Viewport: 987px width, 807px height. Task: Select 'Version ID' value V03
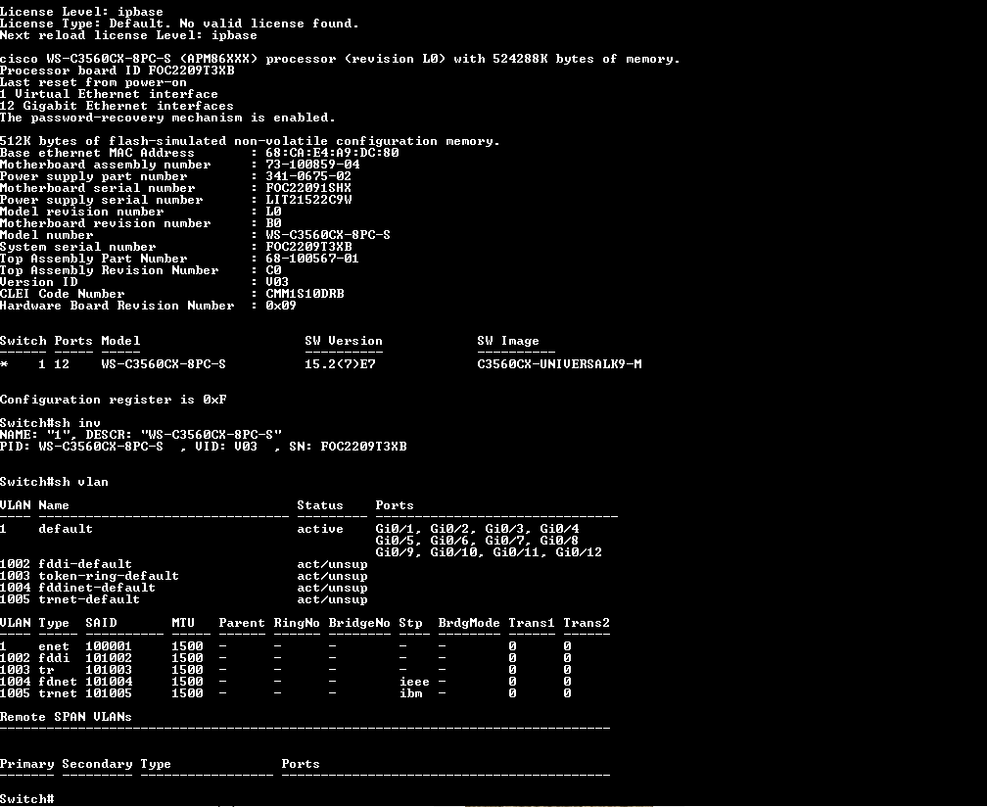click(277, 282)
